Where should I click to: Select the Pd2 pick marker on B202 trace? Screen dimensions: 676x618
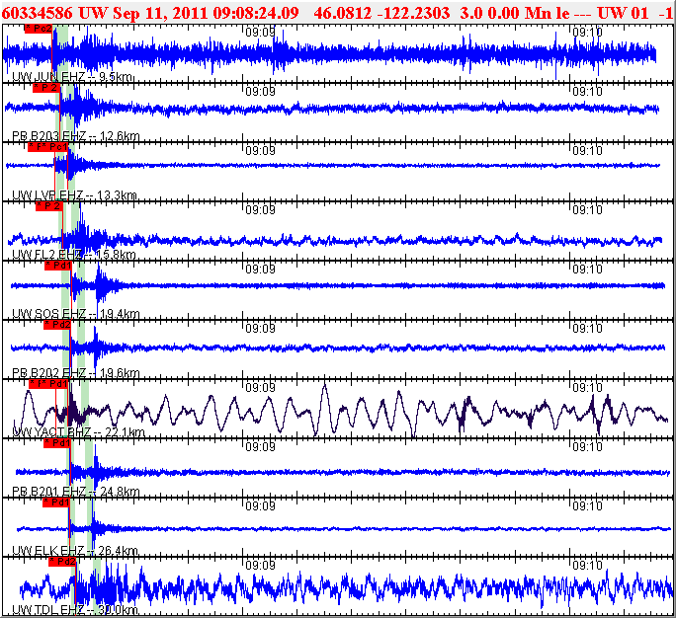(x=57, y=325)
